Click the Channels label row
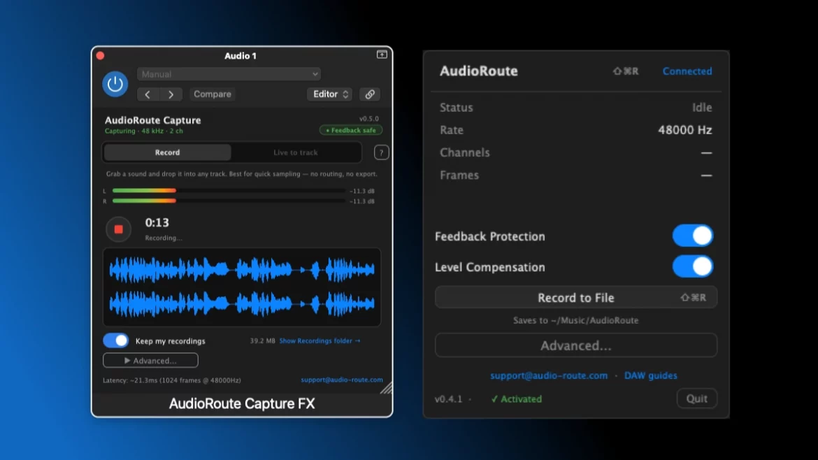The height and width of the screenshot is (460, 818). click(x=576, y=153)
